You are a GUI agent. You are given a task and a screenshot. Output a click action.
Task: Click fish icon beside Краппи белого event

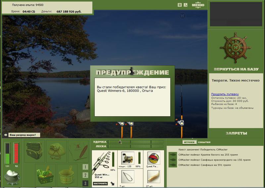click(x=173, y=155)
